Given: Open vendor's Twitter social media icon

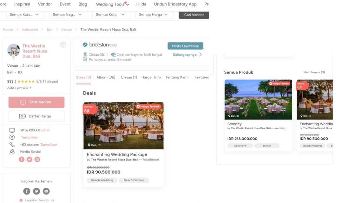Looking at the screenshot, I should click(x=30, y=159).
